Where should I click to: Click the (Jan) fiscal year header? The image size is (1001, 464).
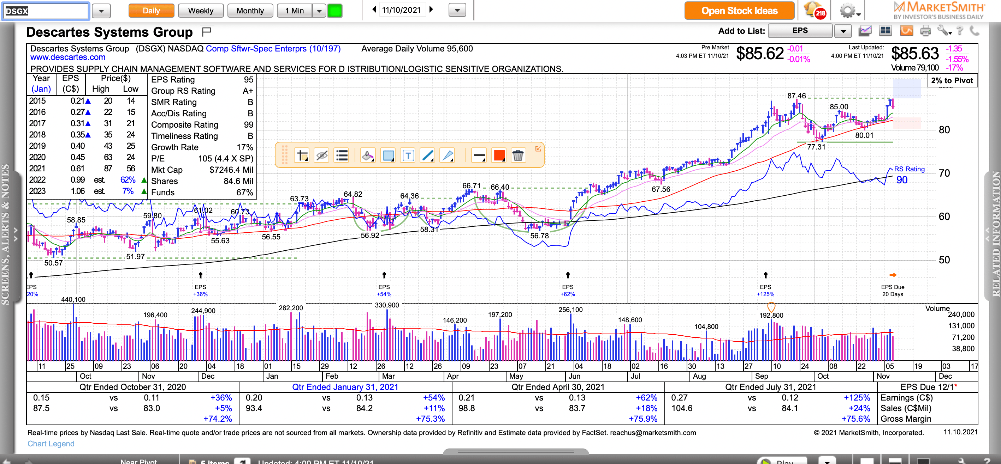(41, 89)
